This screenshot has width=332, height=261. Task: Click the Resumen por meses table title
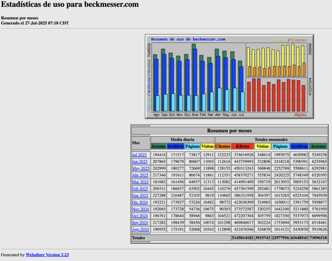tap(229, 131)
